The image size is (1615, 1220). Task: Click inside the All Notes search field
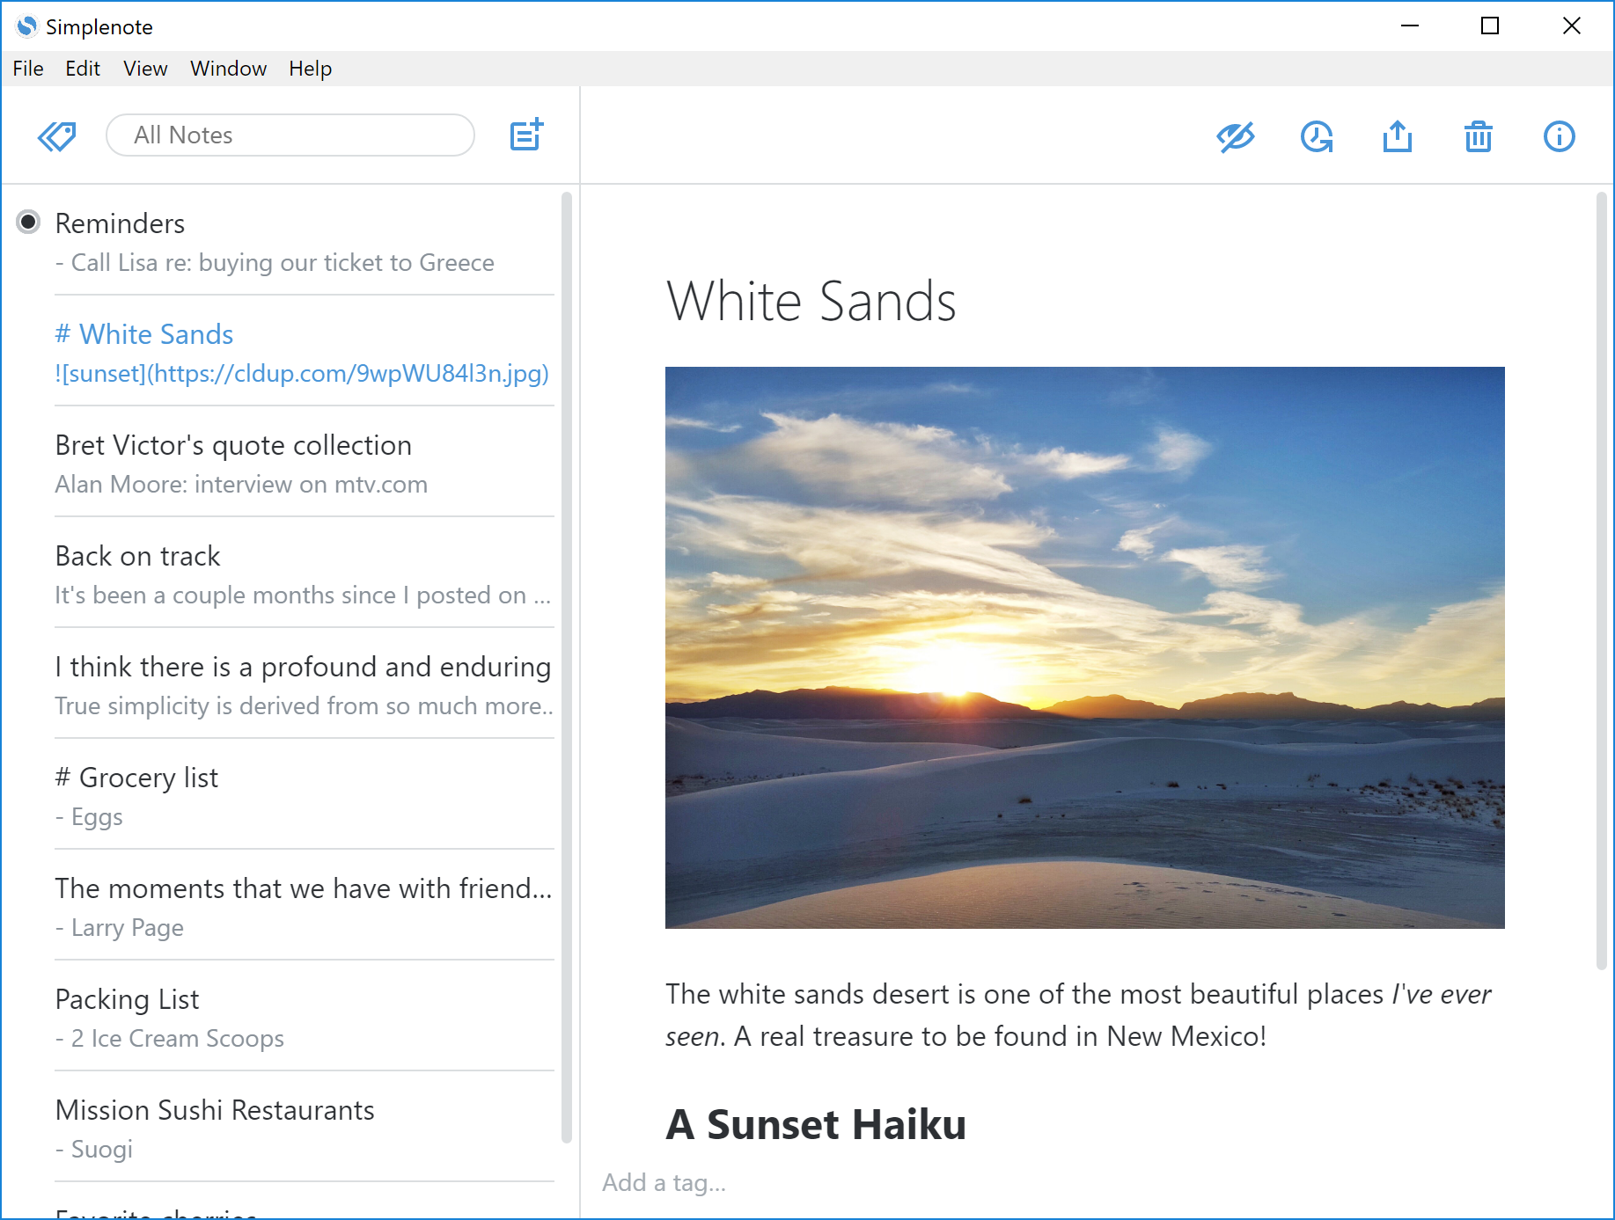pyautogui.click(x=290, y=135)
